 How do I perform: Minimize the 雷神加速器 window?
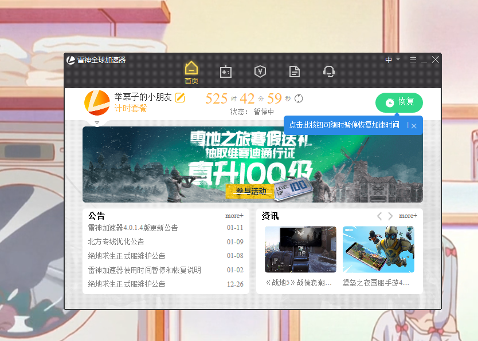tap(424, 61)
